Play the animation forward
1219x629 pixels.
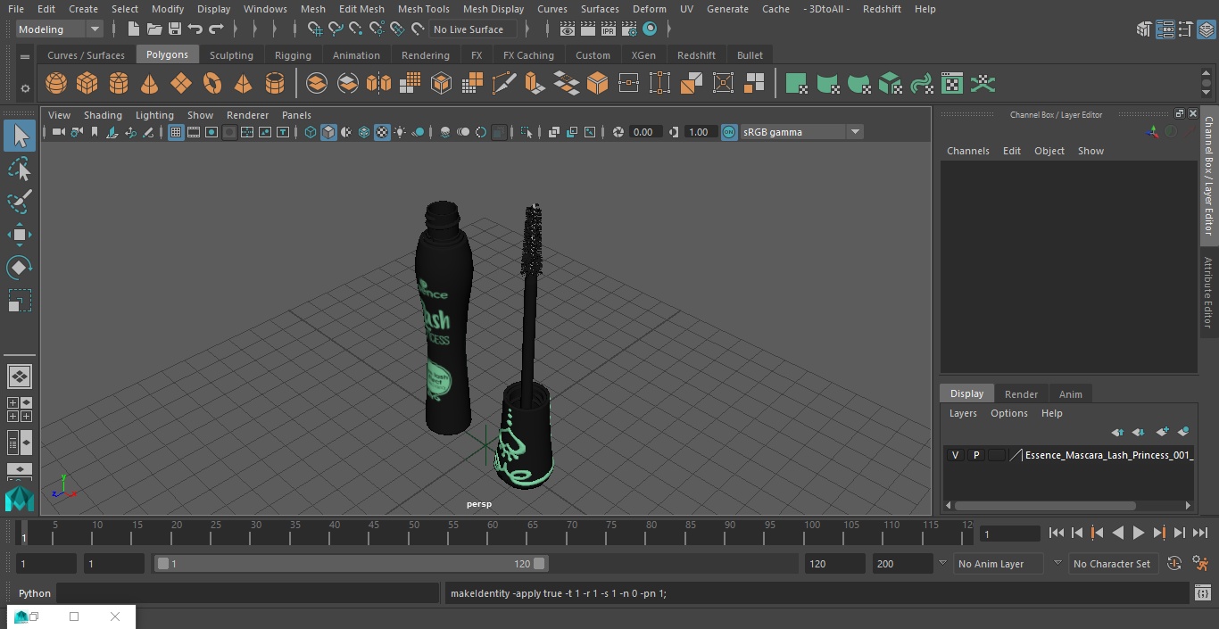point(1139,533)
